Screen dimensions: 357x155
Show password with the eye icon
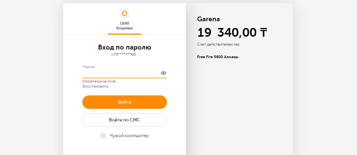point(164,73)
